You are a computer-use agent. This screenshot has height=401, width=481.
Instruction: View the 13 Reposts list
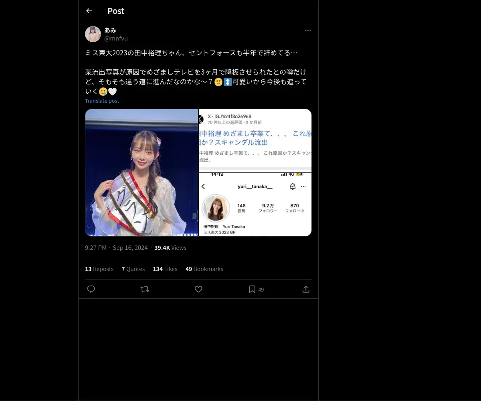[x=99, y=269]
